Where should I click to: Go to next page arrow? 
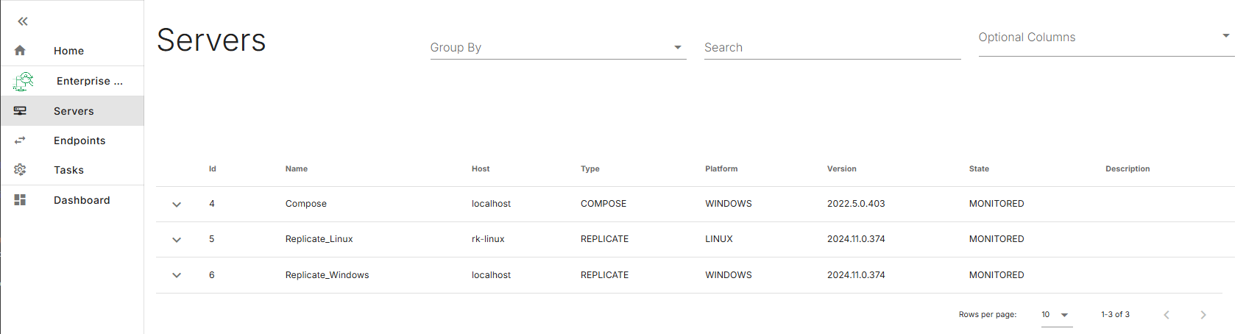tap(1203, 315)
